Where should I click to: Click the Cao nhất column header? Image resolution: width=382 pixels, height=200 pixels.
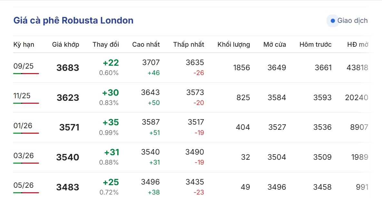click(146, 44)
